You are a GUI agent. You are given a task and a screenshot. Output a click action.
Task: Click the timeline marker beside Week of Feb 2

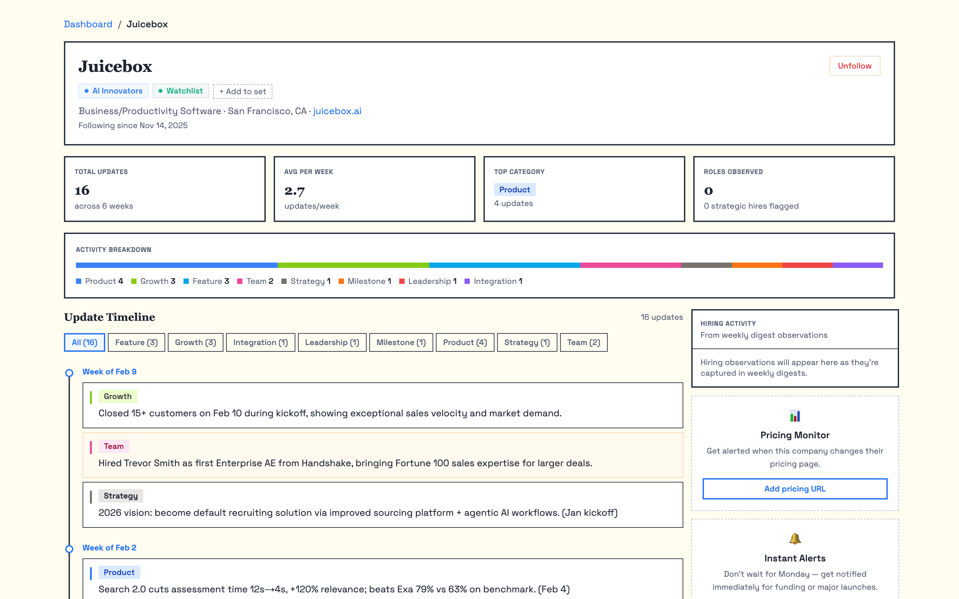[69, 548]
